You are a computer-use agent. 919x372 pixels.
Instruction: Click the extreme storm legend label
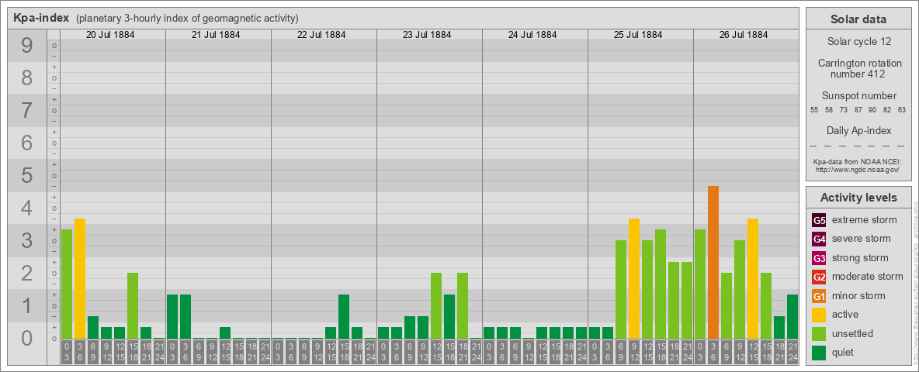(x=865, y=220)
